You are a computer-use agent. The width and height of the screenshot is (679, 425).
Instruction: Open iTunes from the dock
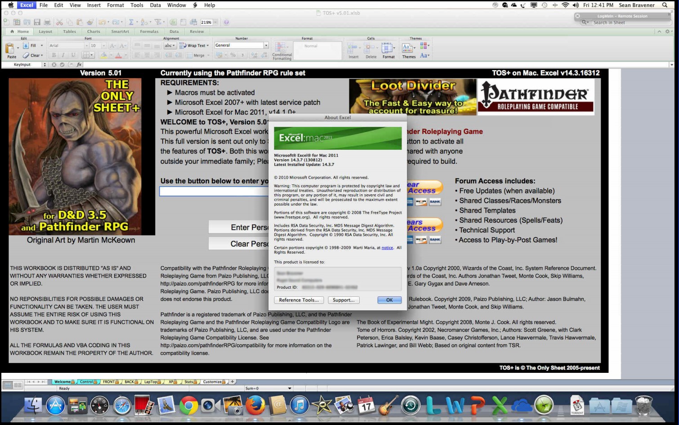click(299, 406)
